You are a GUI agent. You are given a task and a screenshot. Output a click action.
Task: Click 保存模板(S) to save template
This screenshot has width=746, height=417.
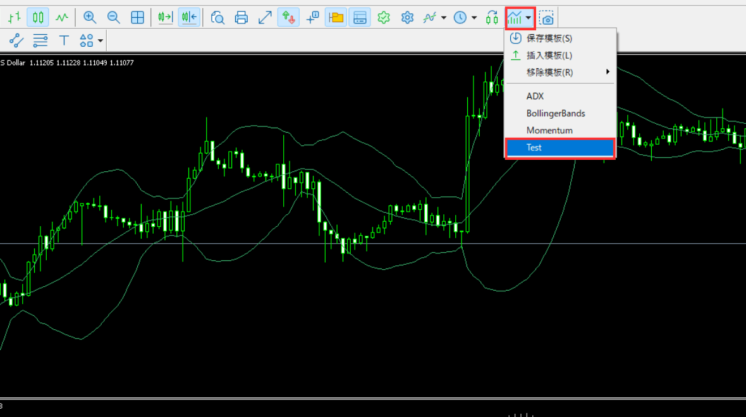coord(549,38)
